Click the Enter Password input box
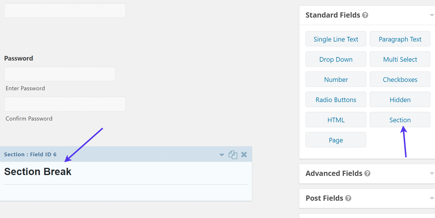Viewport: 435px width, 218px height. pos(60,74)
